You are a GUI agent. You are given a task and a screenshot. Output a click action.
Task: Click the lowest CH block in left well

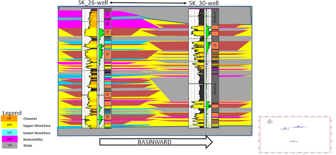pos(108,117)
